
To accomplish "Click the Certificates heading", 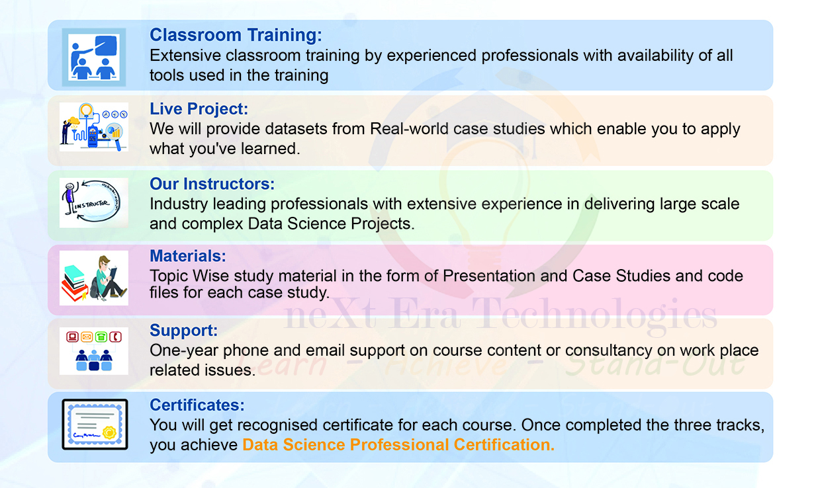I will click(197, 405).
